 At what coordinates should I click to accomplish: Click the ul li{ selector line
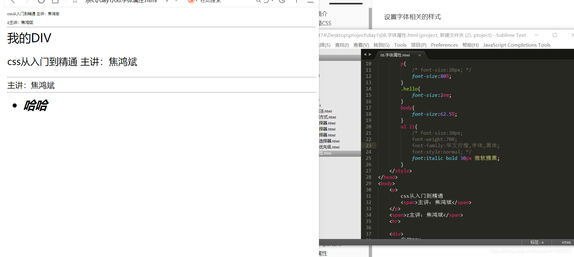tap(409, 127)
